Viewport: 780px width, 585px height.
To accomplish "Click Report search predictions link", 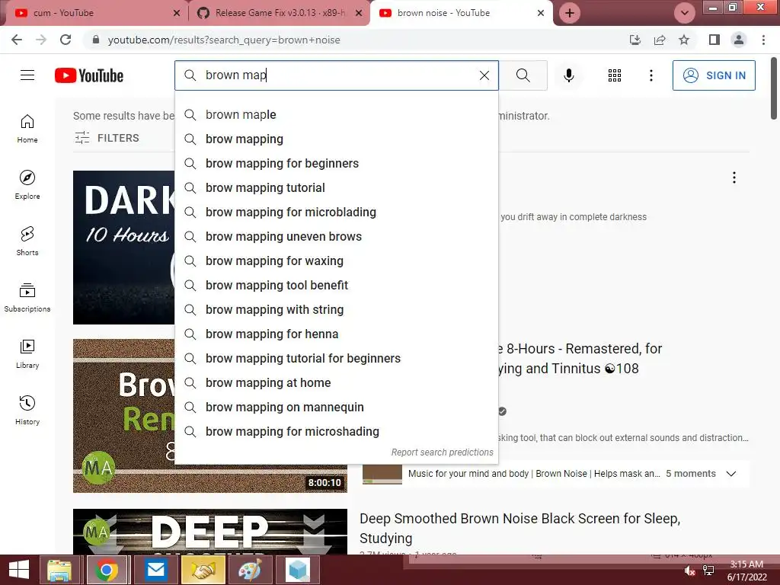I will 443,452.
